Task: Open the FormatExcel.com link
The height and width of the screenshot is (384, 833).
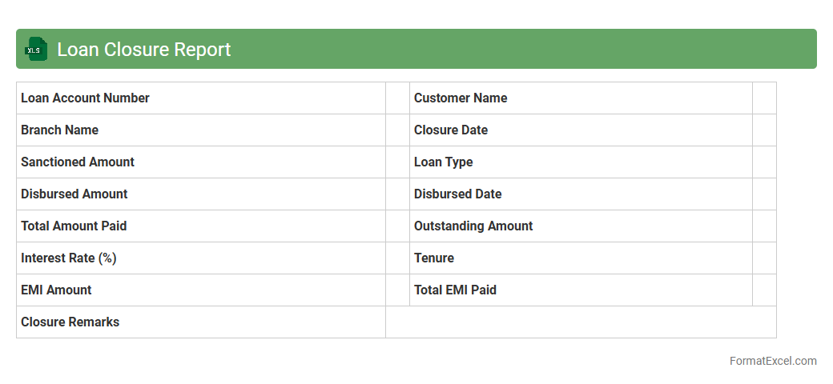Action: pos(772,361)
